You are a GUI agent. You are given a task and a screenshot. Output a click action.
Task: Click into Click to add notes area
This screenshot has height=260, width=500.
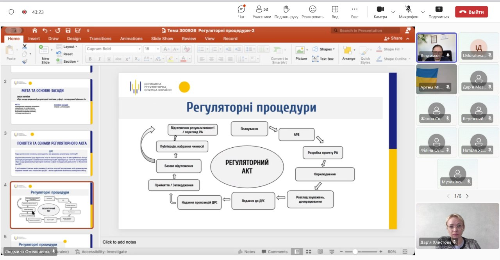click(257, 242)
